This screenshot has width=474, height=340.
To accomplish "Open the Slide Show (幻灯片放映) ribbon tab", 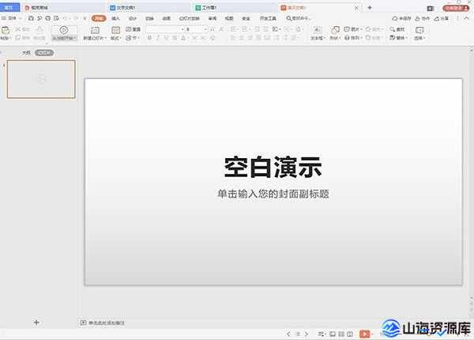I will [x=190, y=18].
